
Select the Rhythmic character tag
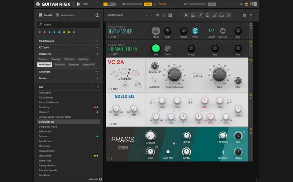[x=60, y=65]
